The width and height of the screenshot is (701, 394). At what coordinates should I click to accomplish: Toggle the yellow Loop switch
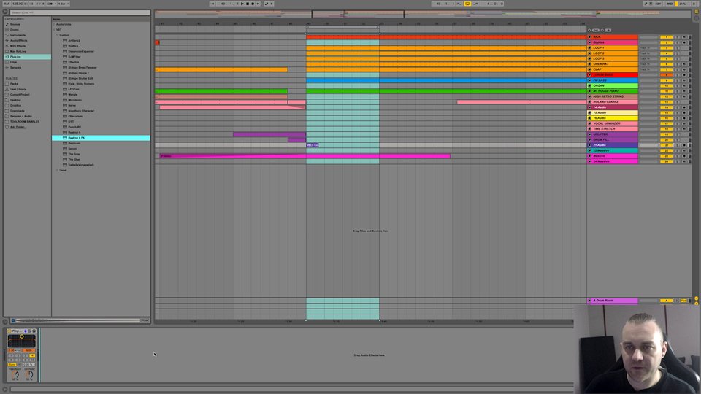coord(467,4)
